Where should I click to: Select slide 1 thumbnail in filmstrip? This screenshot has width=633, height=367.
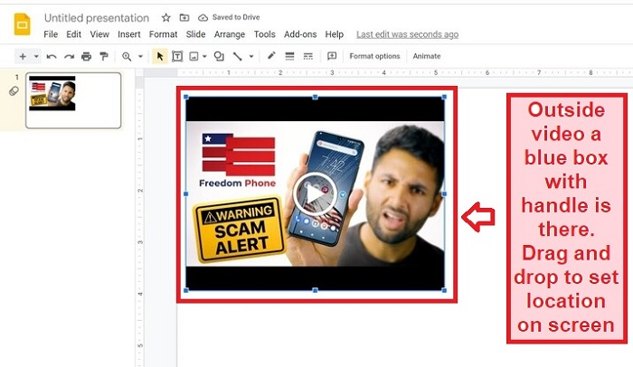point(73,100)
